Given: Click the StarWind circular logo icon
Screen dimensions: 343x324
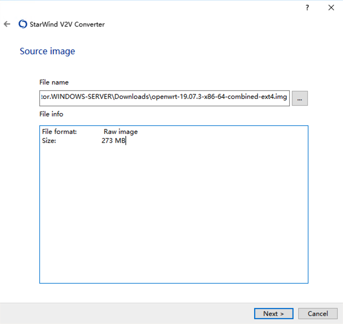Looking at the screenshot, I should click(x=23, y=24).
